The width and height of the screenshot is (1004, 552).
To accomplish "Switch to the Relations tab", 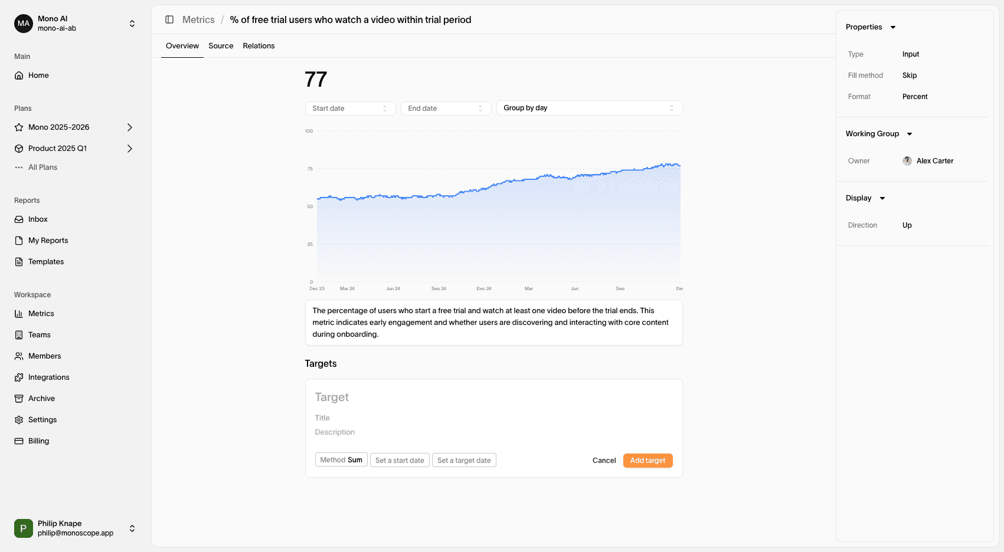I will coord(259,46).
